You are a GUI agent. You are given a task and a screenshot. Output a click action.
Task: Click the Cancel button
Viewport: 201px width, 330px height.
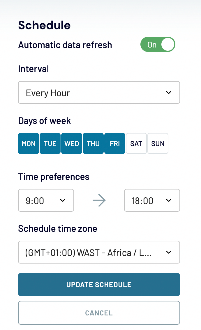pyautogui.click(x=99, y=313)
